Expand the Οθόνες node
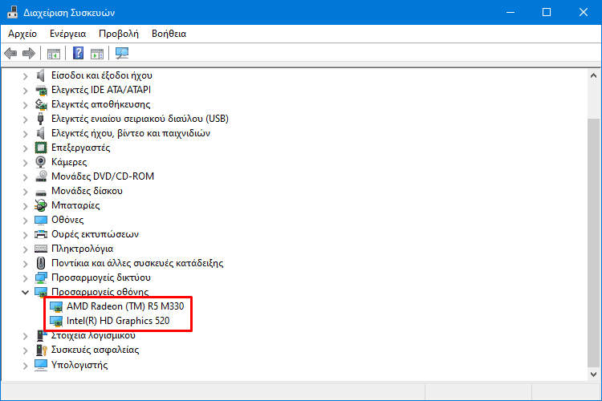The image size is (602, 401). (x=26, y=221)
